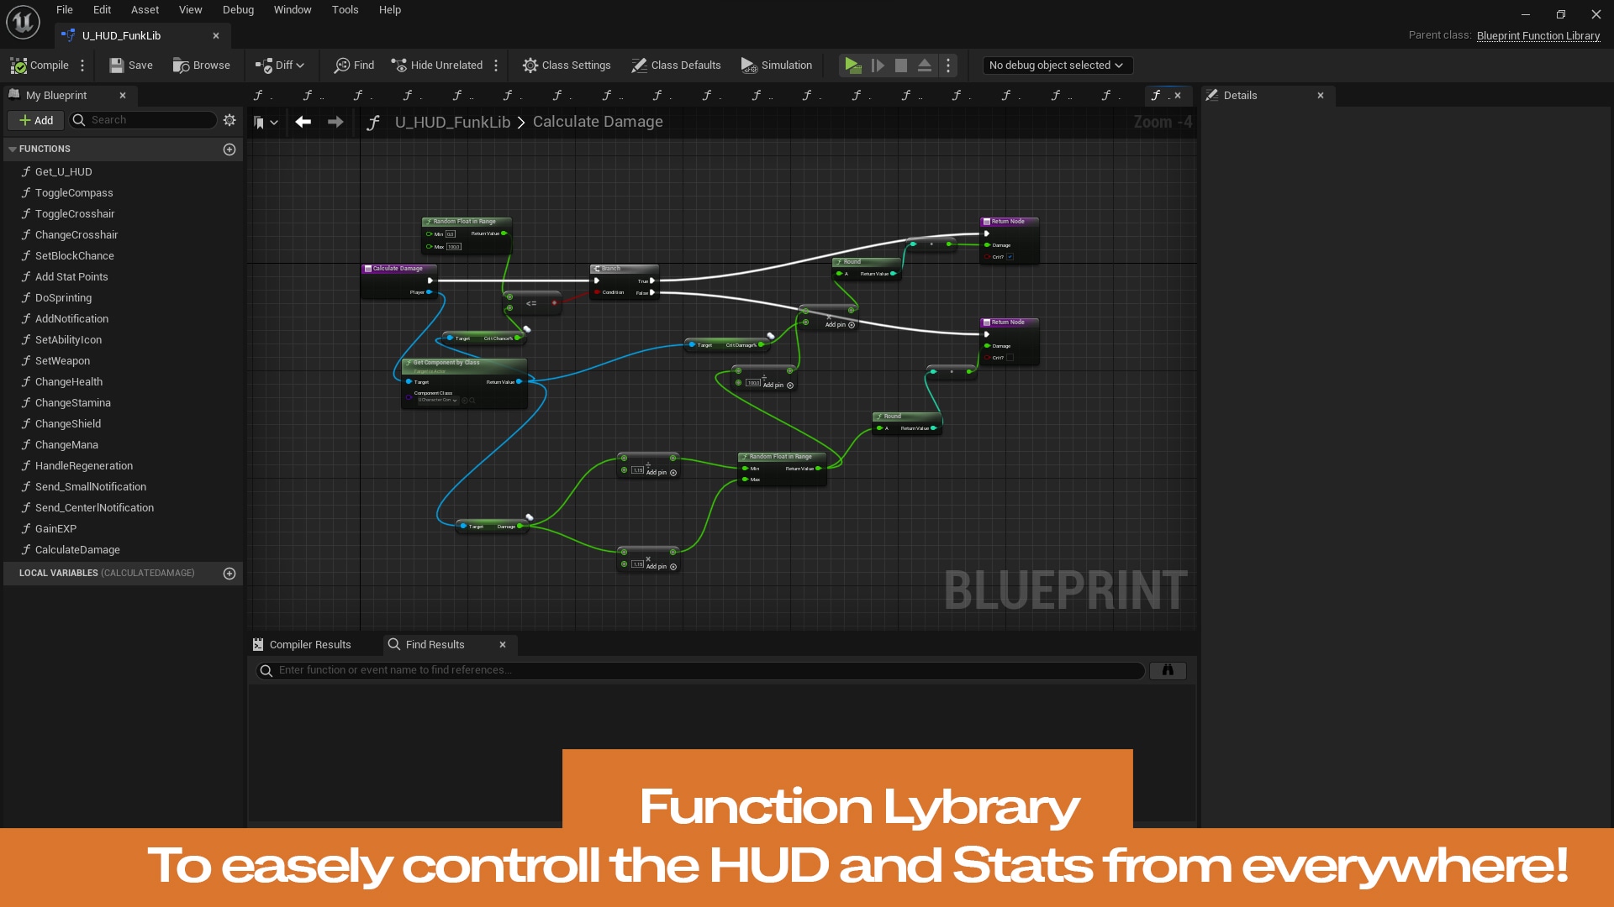Open the binoculars search in Find Results bar

click(1168, 670)
